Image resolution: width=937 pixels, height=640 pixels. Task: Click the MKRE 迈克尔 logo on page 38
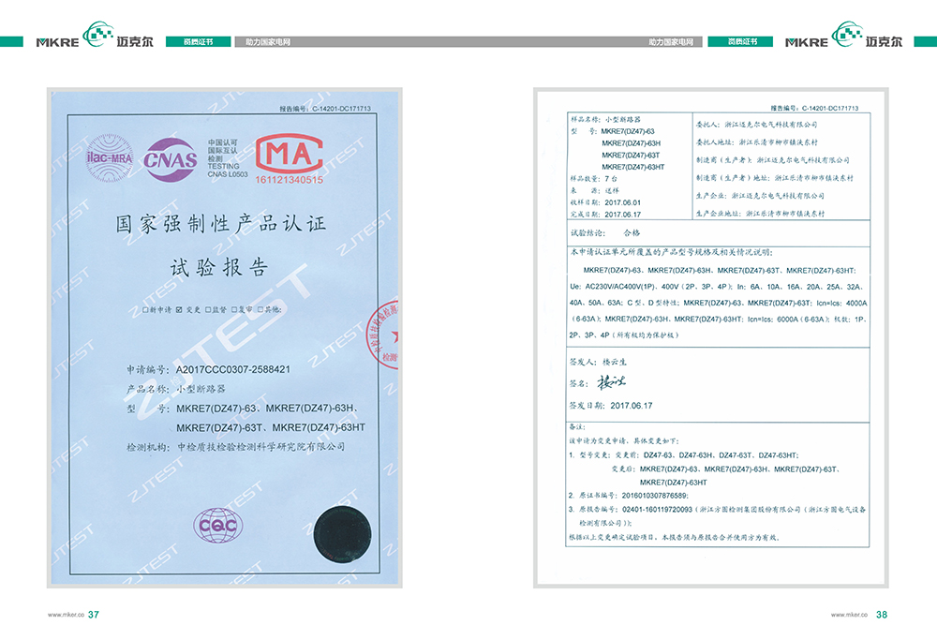click(844, 35)
